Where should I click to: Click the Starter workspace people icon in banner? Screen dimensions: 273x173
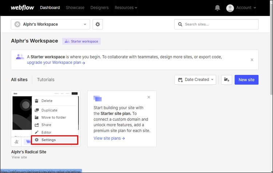20,57
